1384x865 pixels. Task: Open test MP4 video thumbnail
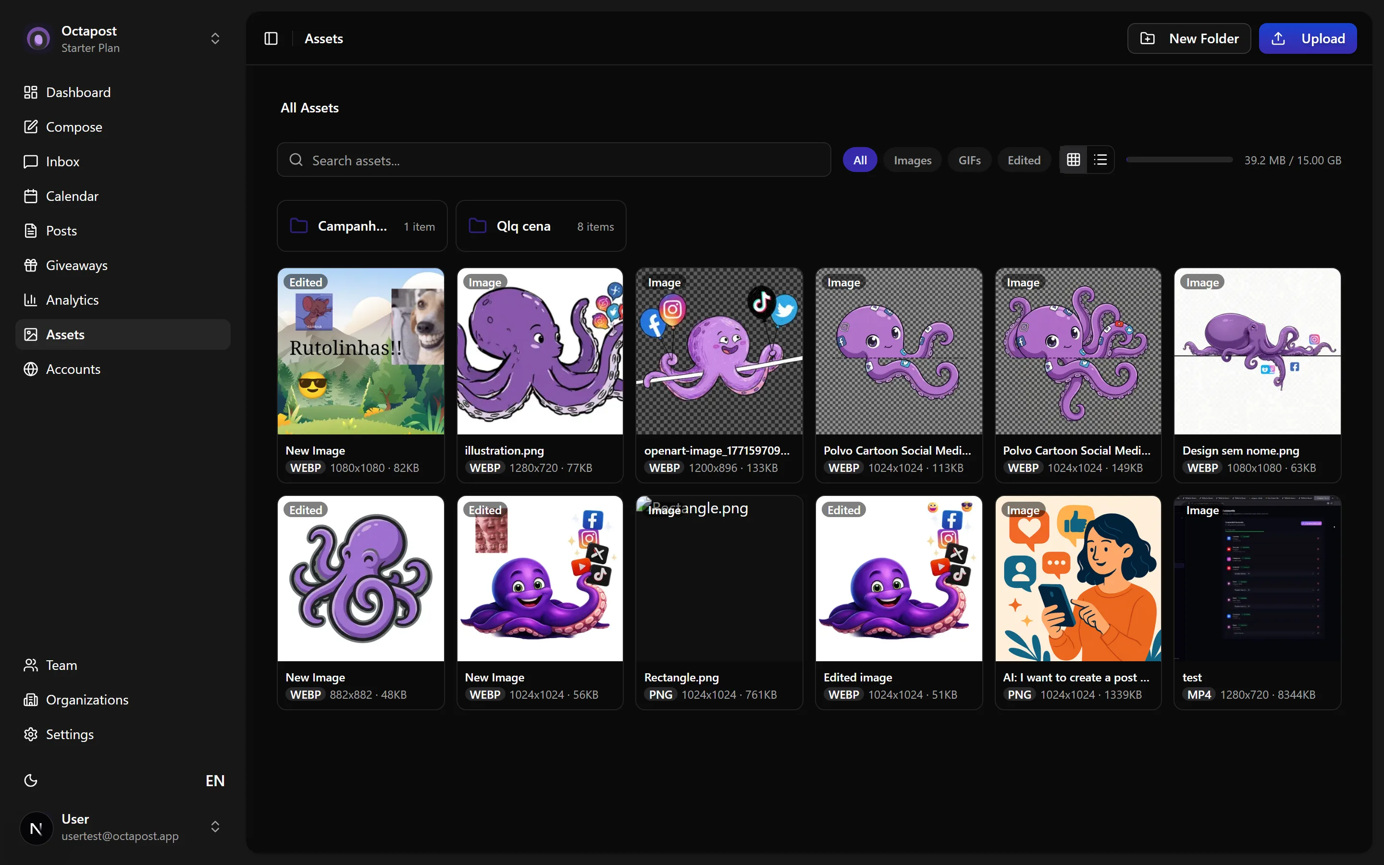pyautogui.click(x=1258, y=579)
